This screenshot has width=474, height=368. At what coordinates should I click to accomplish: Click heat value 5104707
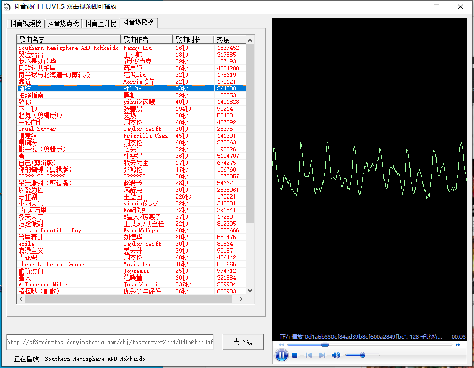coord(228,156)
